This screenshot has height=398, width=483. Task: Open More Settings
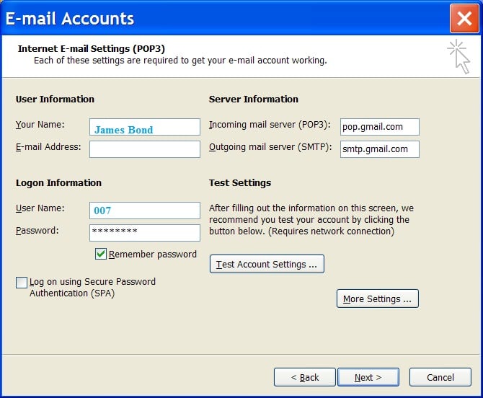[x=377, y=298]
